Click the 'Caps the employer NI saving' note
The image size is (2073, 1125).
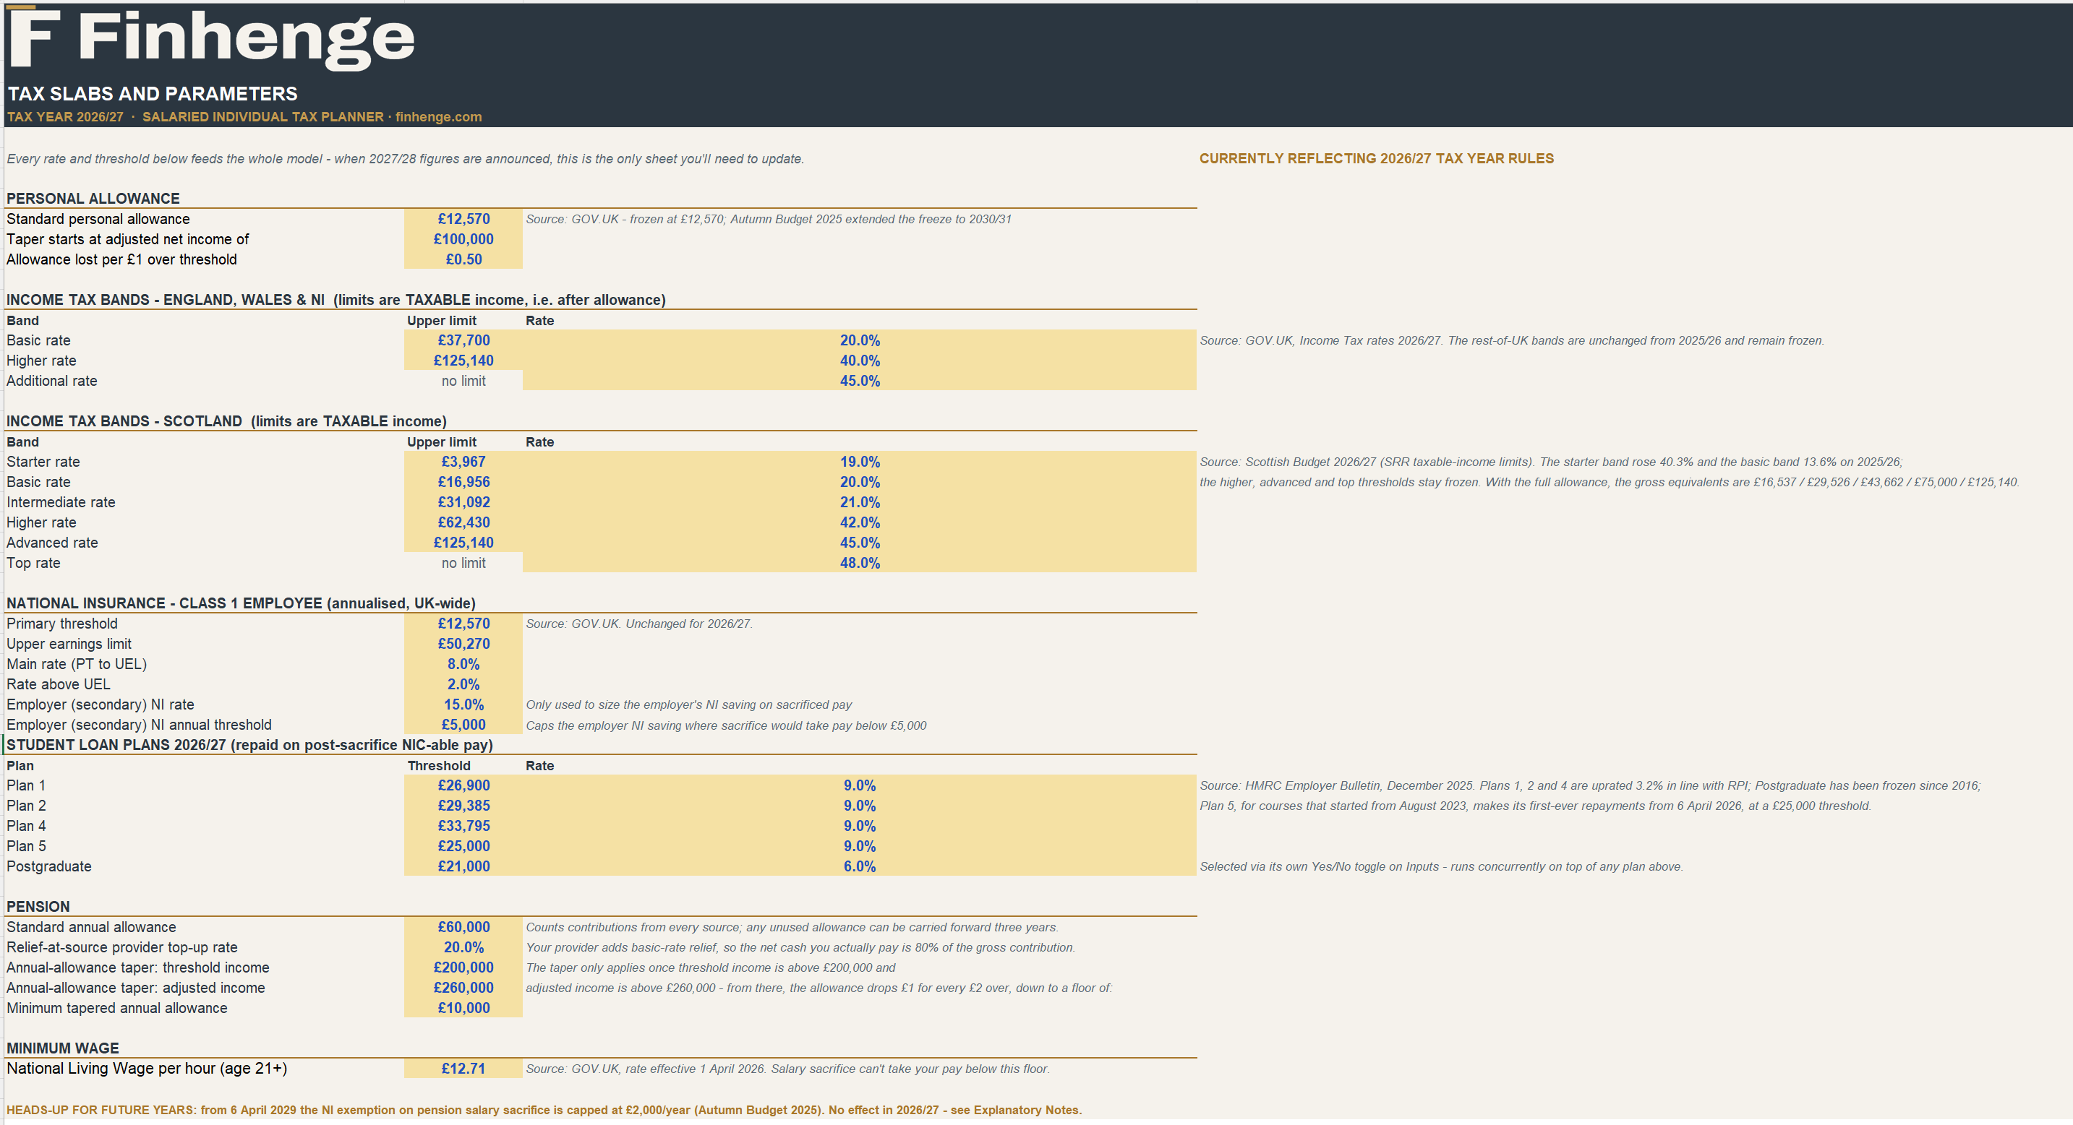pyautogui.click(x=726, y=725)
